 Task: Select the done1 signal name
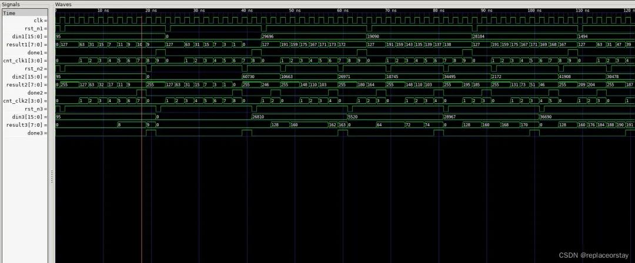tap(38, 52)
